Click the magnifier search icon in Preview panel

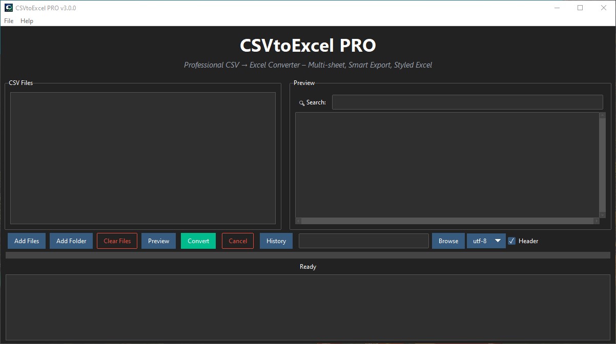(301, 102)
